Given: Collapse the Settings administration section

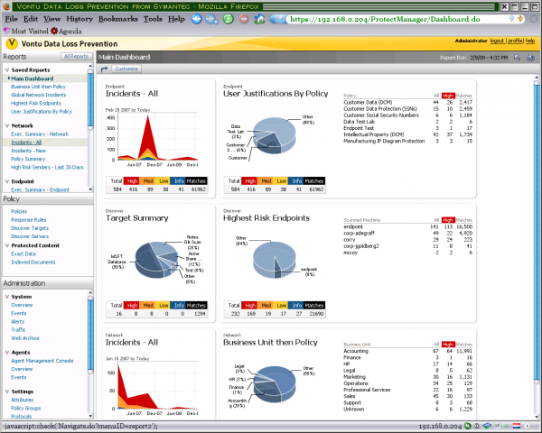Looking at the screenshot, I should (x=7, y=392).
